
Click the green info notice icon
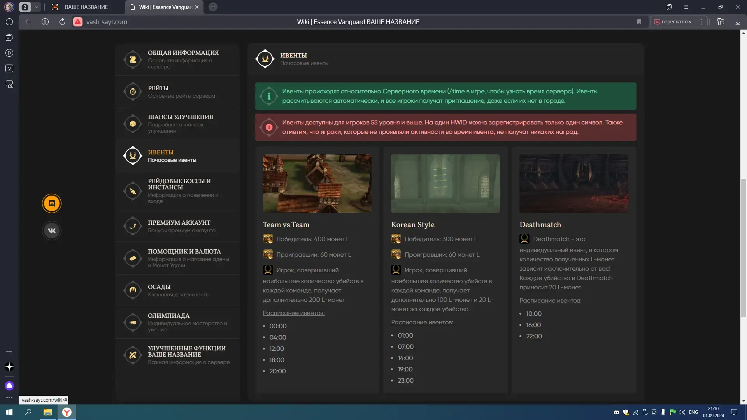[x=269, y=96]
